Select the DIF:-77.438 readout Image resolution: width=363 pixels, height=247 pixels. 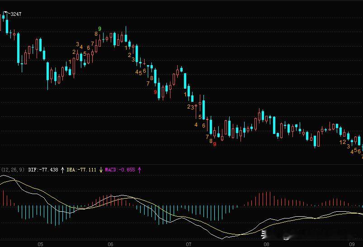pyautogui.click(x=43, y=170)
